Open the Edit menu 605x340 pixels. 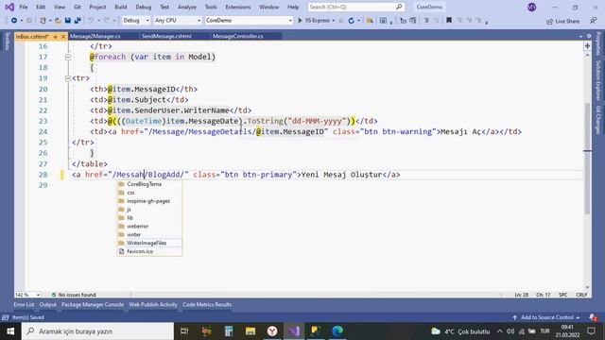tap(41, 7)
